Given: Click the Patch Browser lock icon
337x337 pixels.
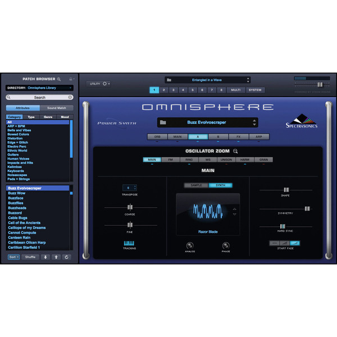Looking at the screenshot, I should [x=71, y=79].
